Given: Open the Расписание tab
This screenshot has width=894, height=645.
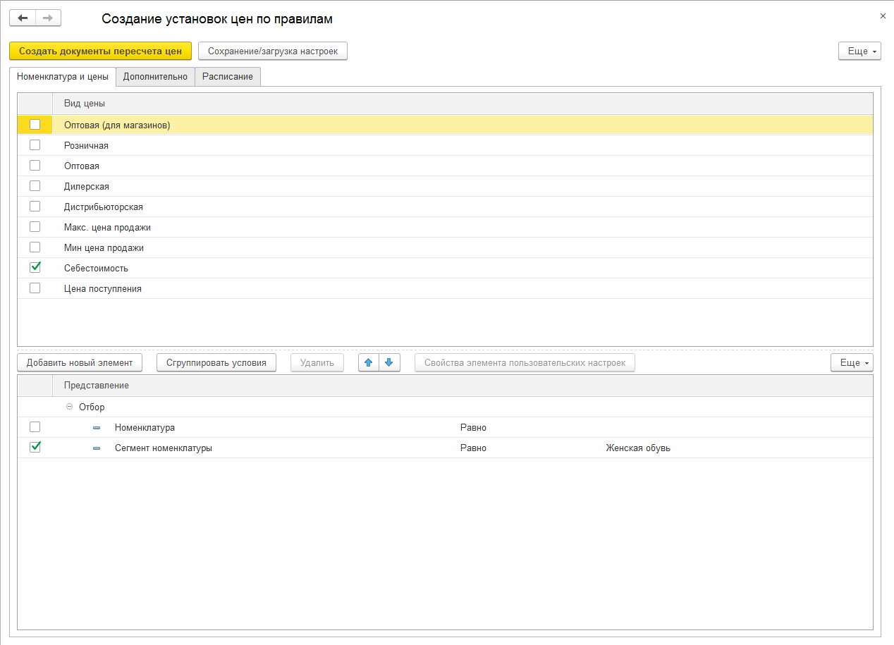Looking at the screenshot, I should pyautogui.click(x=228, y=77).
